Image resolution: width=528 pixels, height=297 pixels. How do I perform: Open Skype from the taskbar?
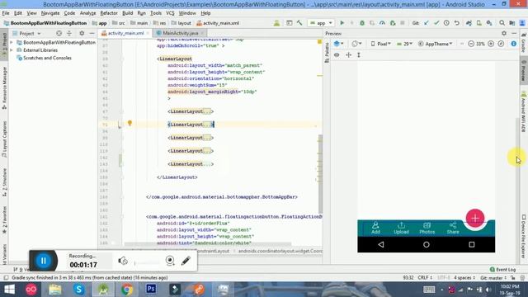[x=79, y=290]
